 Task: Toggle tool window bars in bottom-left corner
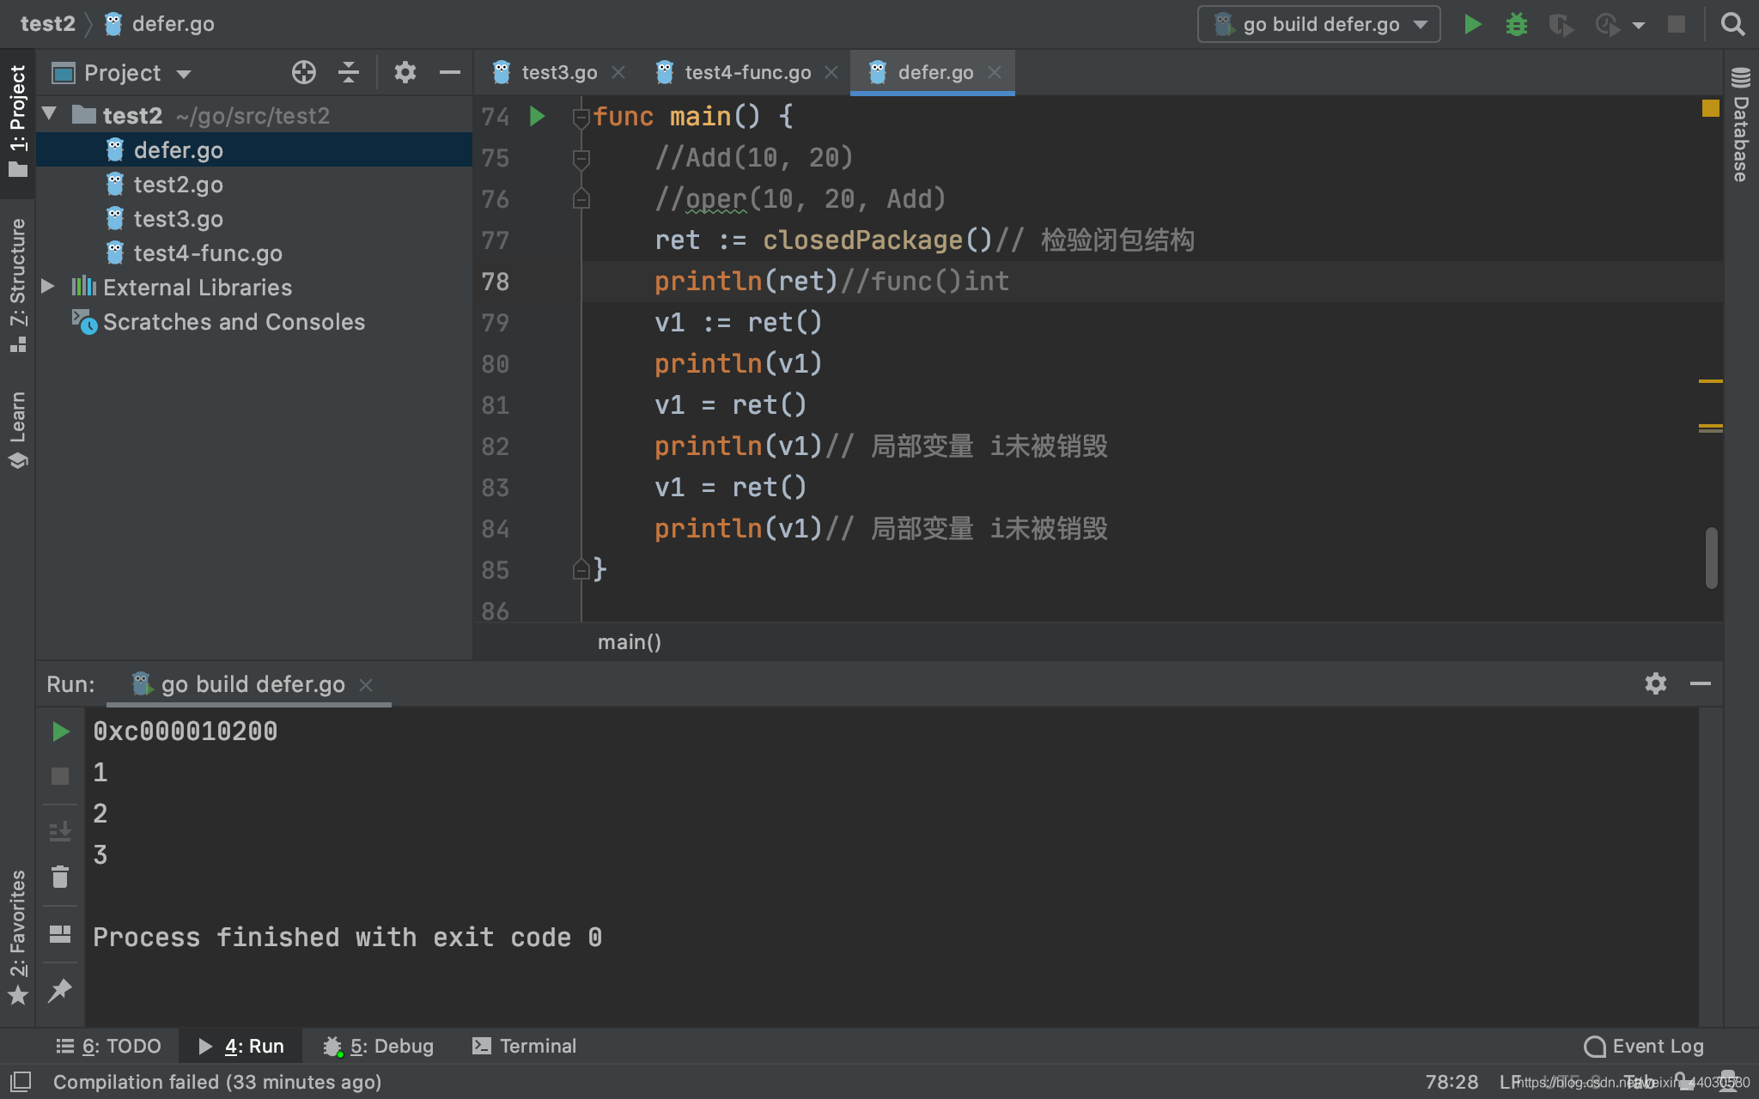(21, 1081)
